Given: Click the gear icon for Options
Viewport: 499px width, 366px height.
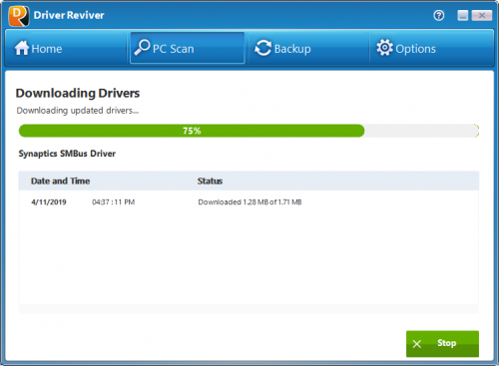Looking at the screenshot, I should [x=384, y=48].
